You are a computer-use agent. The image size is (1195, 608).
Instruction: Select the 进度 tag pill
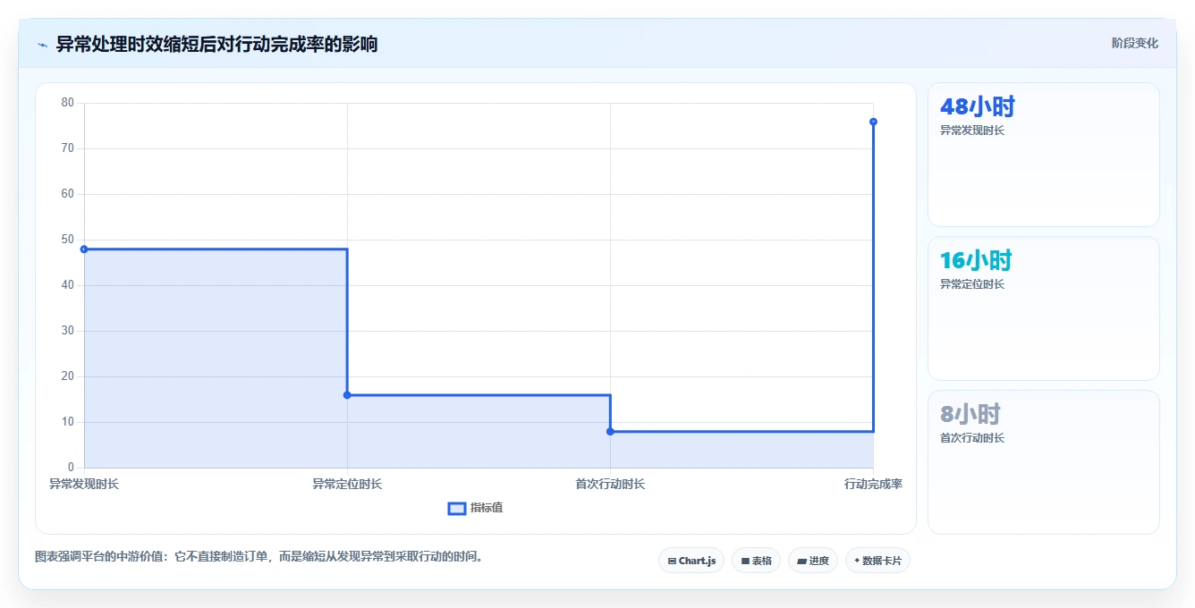pyautogui.click(x=812, y=561)
